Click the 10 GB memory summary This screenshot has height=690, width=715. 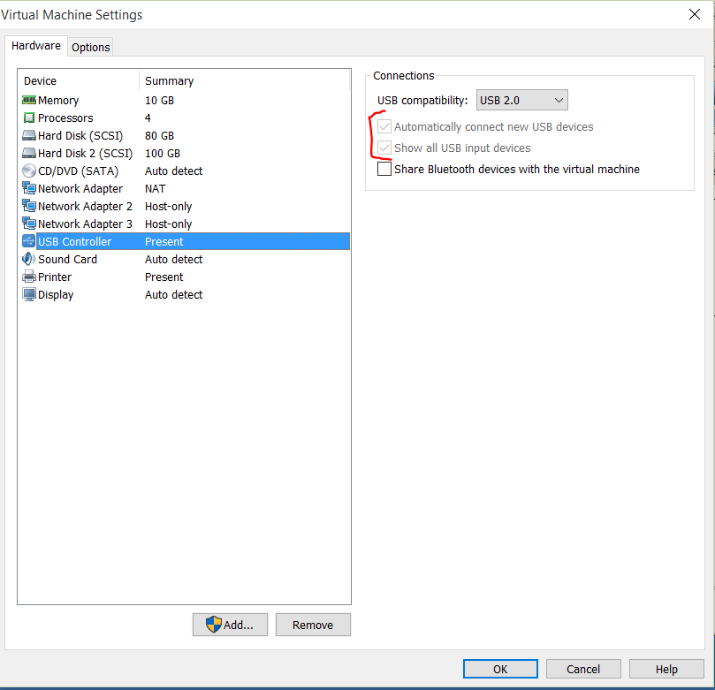[160, 100]
